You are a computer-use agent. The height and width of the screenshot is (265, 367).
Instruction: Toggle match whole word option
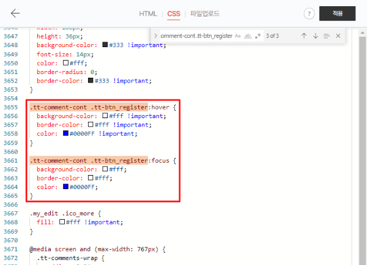tap(248, 36)
